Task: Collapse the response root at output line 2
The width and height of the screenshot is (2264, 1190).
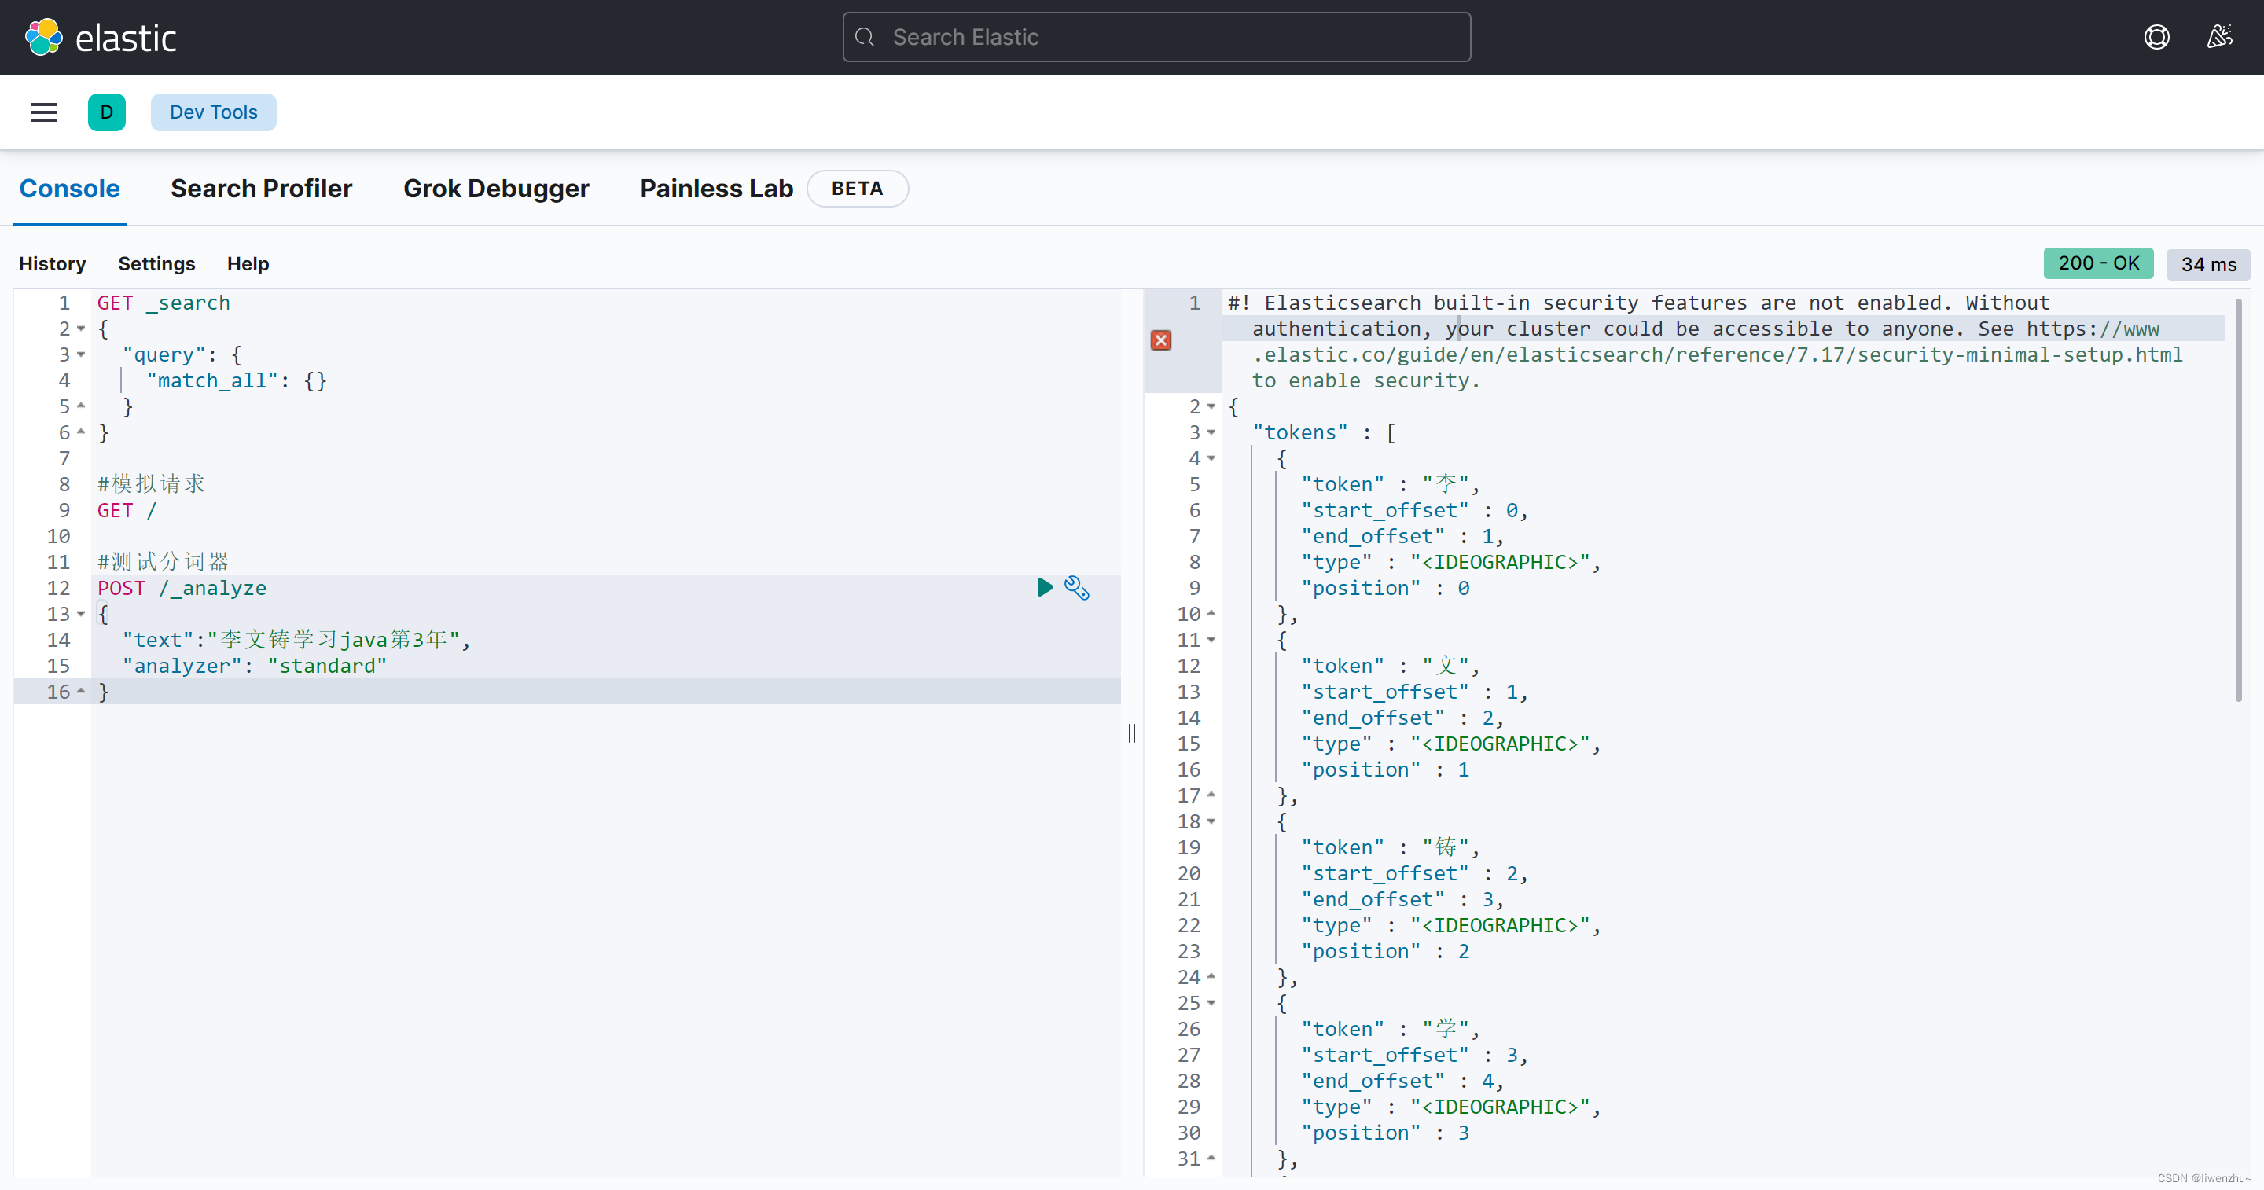Action: coord(1211,406)
